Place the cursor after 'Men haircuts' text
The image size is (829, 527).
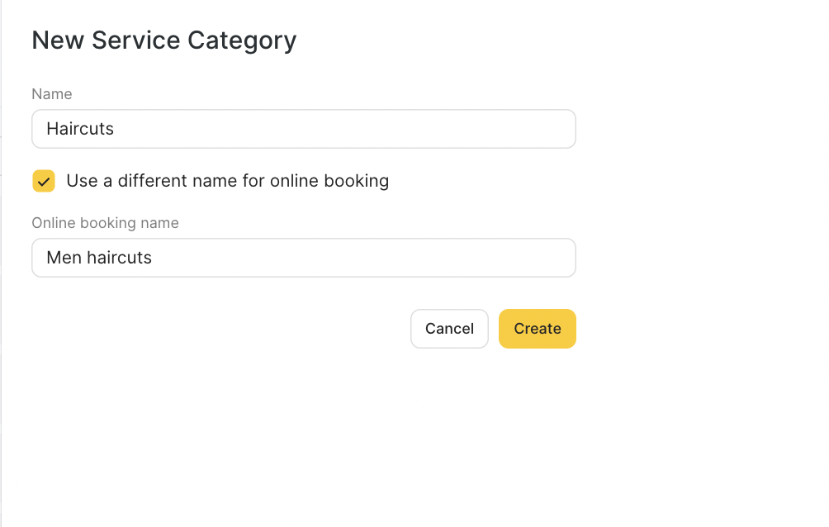pyautogui.click(x=154, y=258)
